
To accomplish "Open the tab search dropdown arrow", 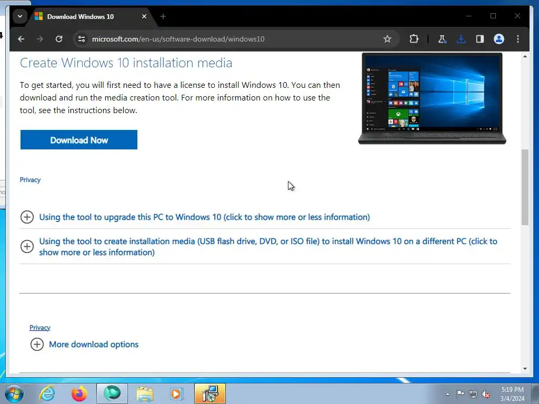I will (x=20, y=16).
